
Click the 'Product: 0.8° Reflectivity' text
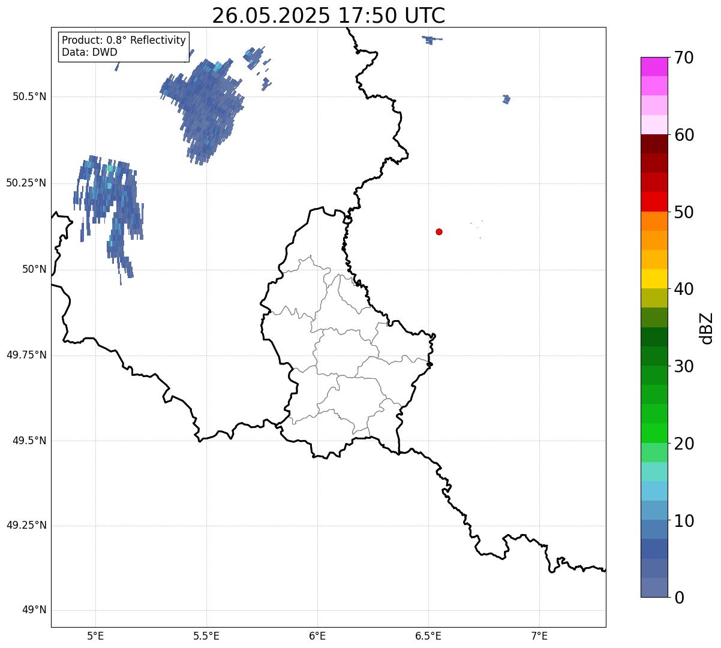click(x=124, y=40)
